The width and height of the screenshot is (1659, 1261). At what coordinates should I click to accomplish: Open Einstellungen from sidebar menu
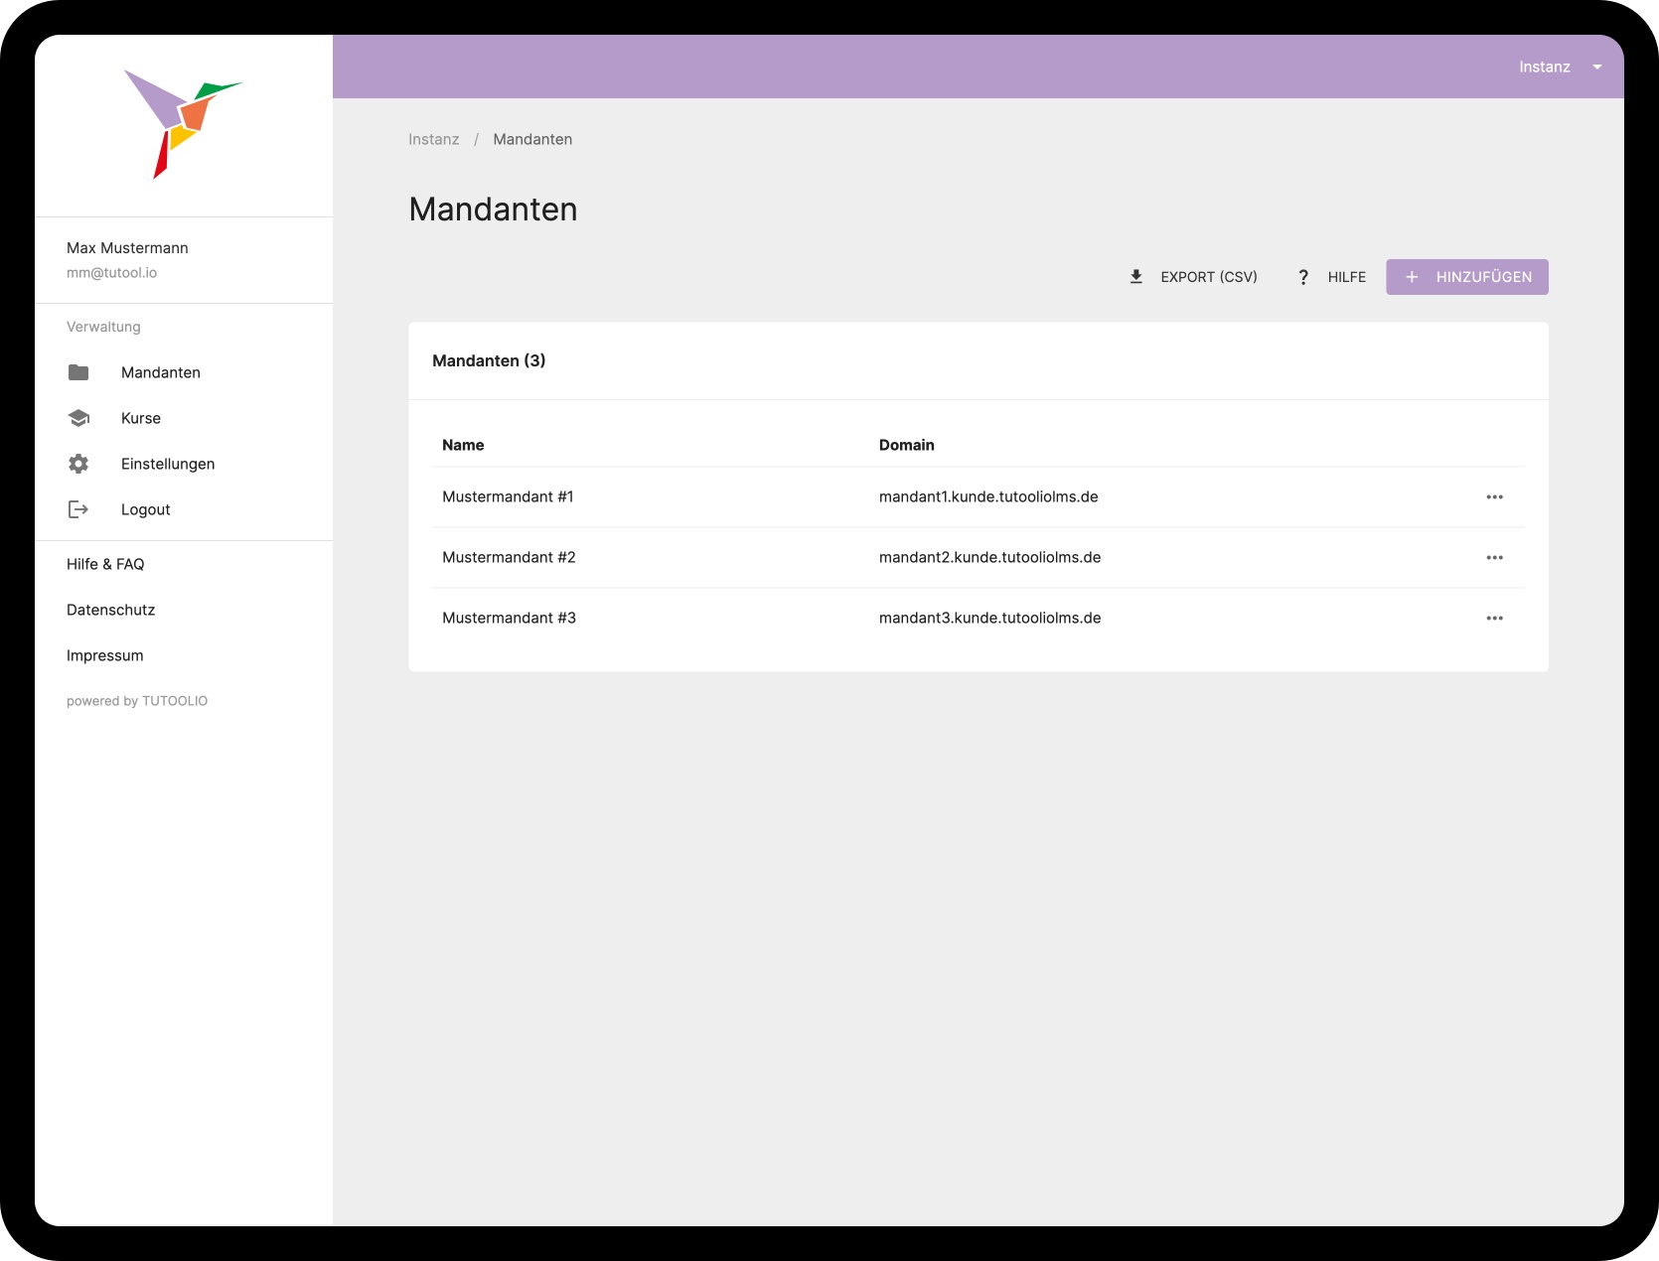coord(168,464)
